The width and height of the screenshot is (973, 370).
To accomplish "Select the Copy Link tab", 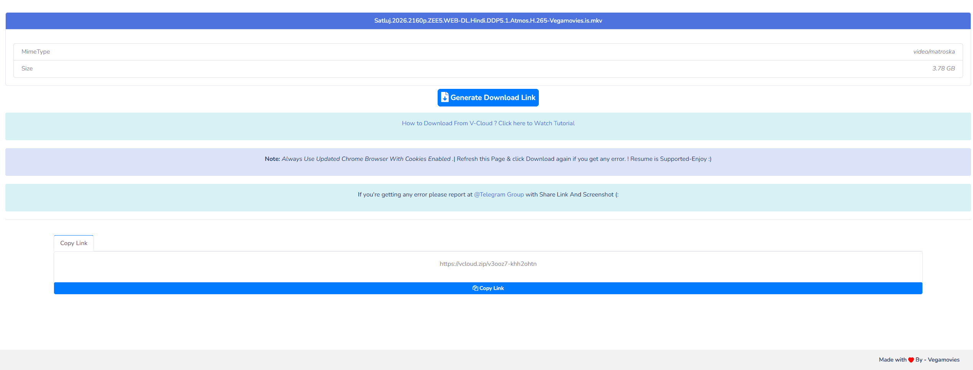I will [74, 243].
